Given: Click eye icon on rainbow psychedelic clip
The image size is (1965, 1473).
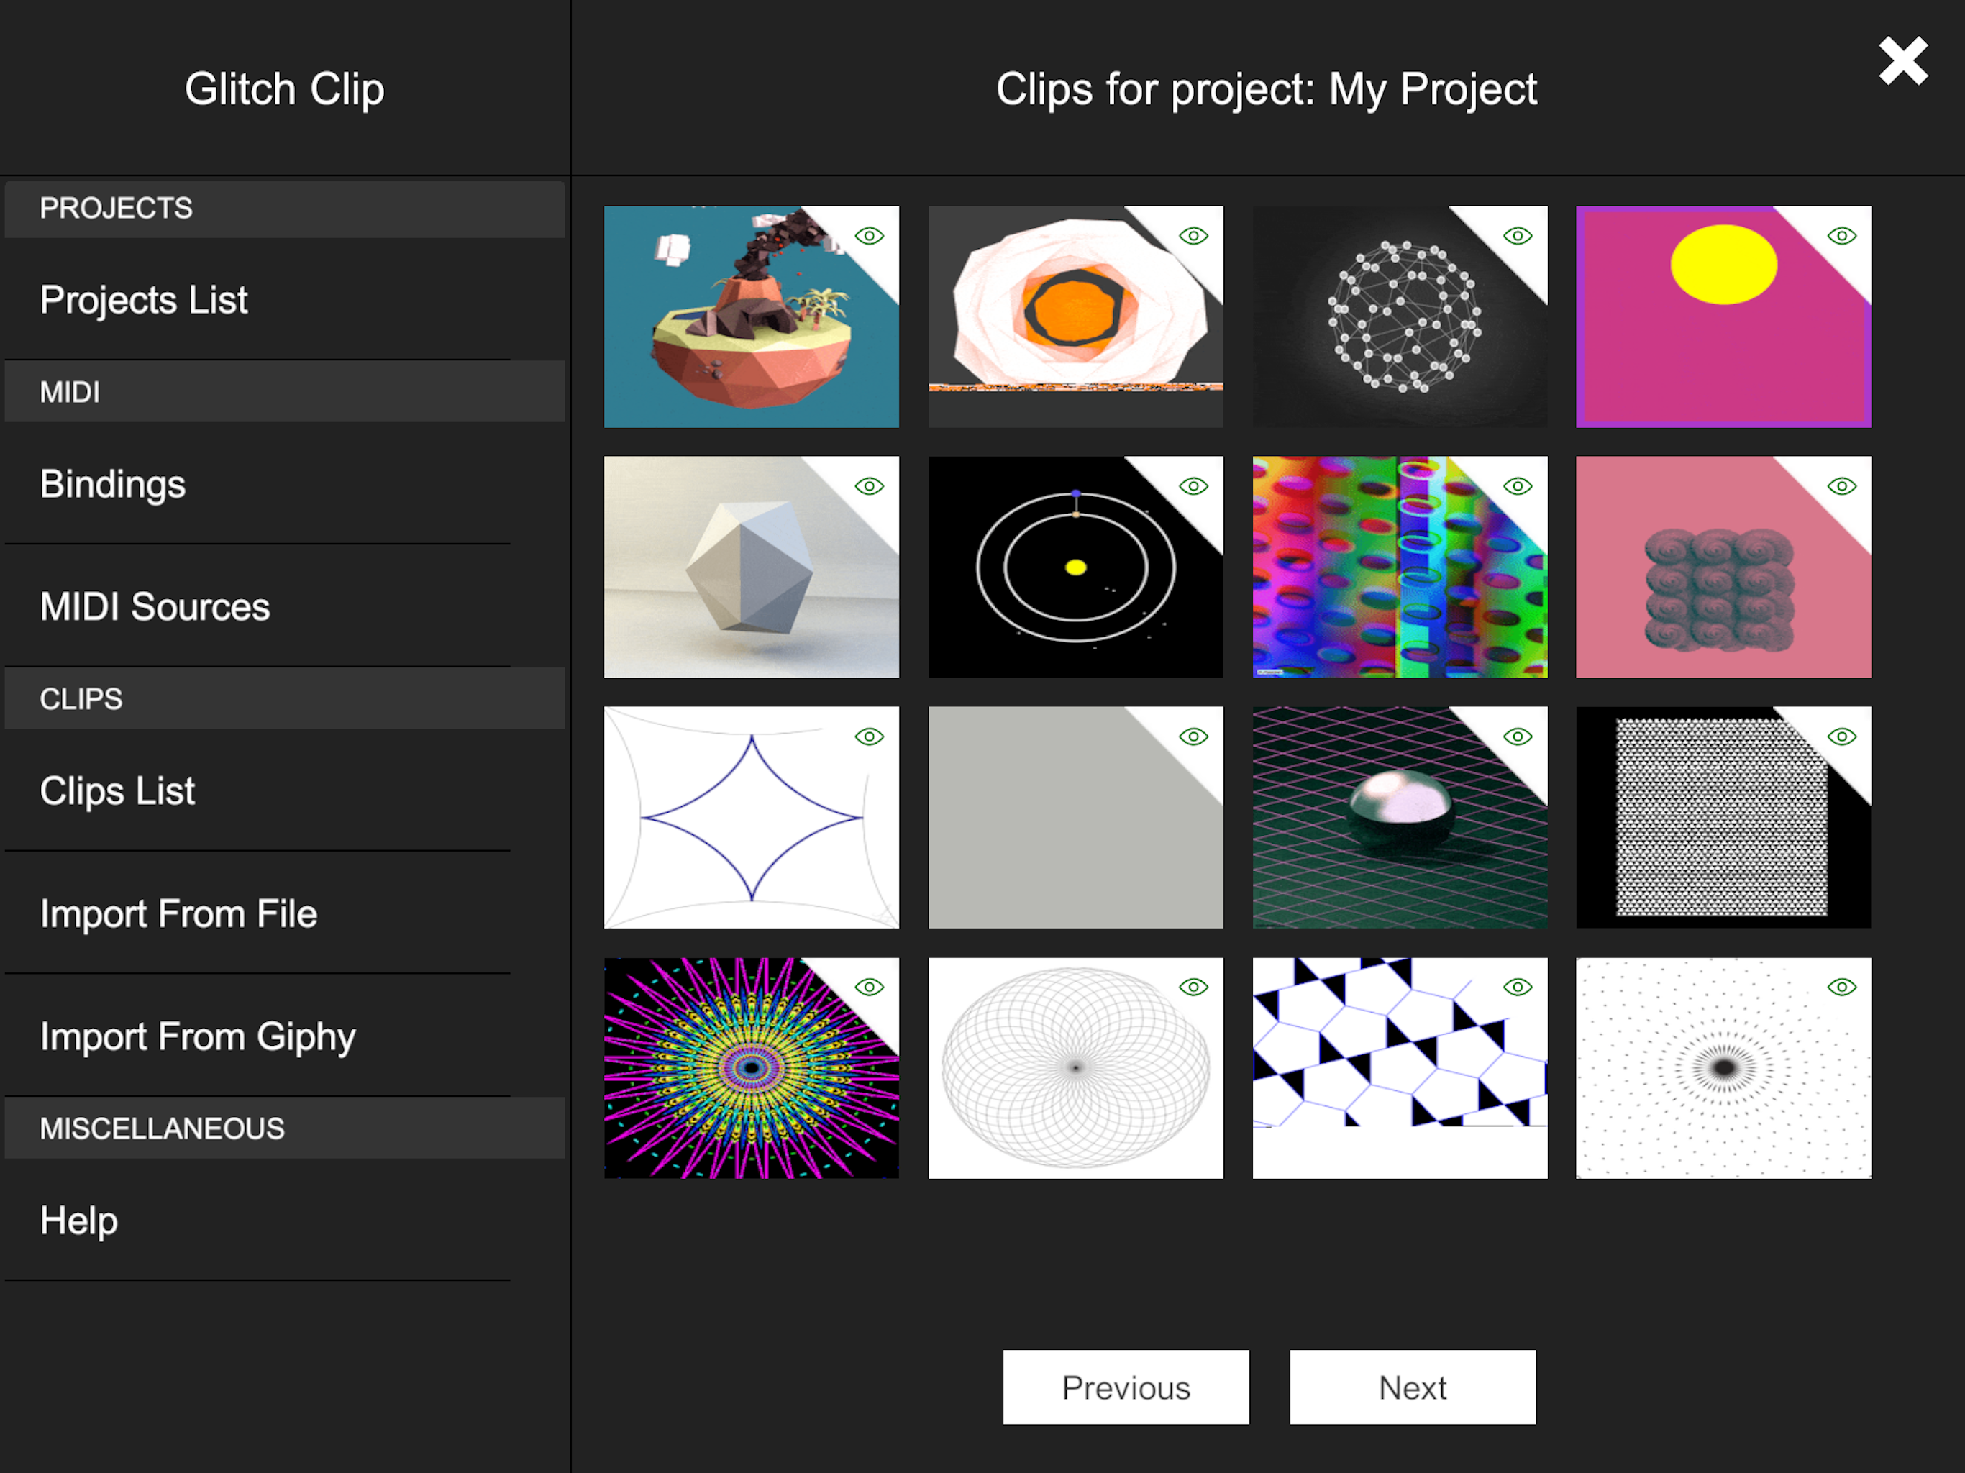Looking at the screenshot, I should 1518,486.
